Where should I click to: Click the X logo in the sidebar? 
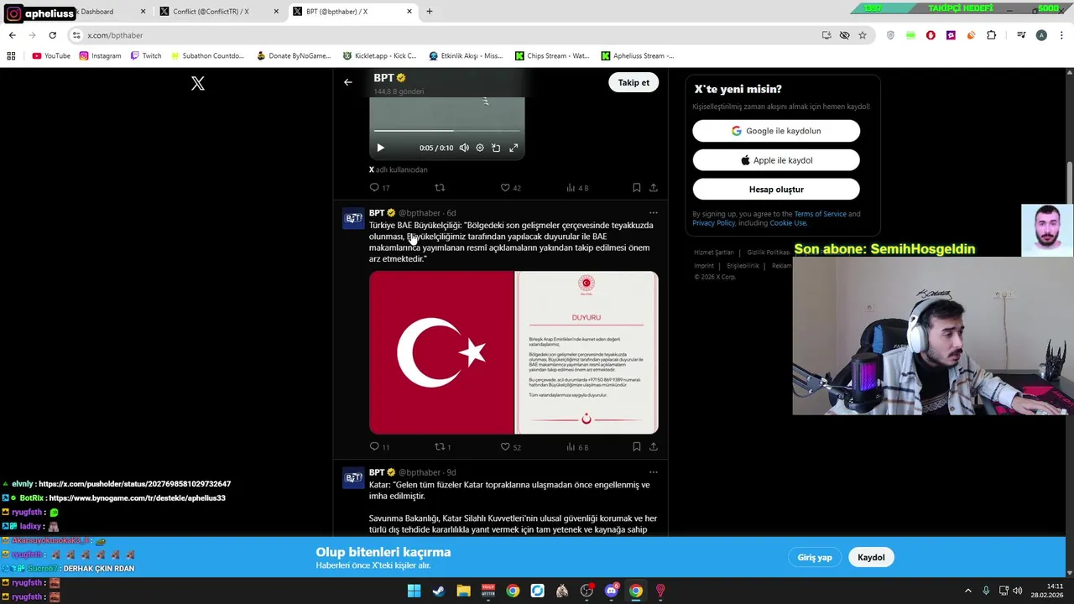(x=198, y=83)
